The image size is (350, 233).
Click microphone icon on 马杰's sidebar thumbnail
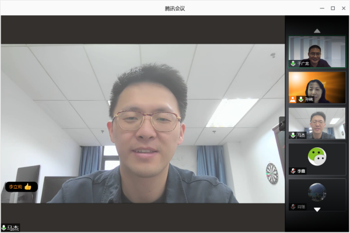click(293, 135)
